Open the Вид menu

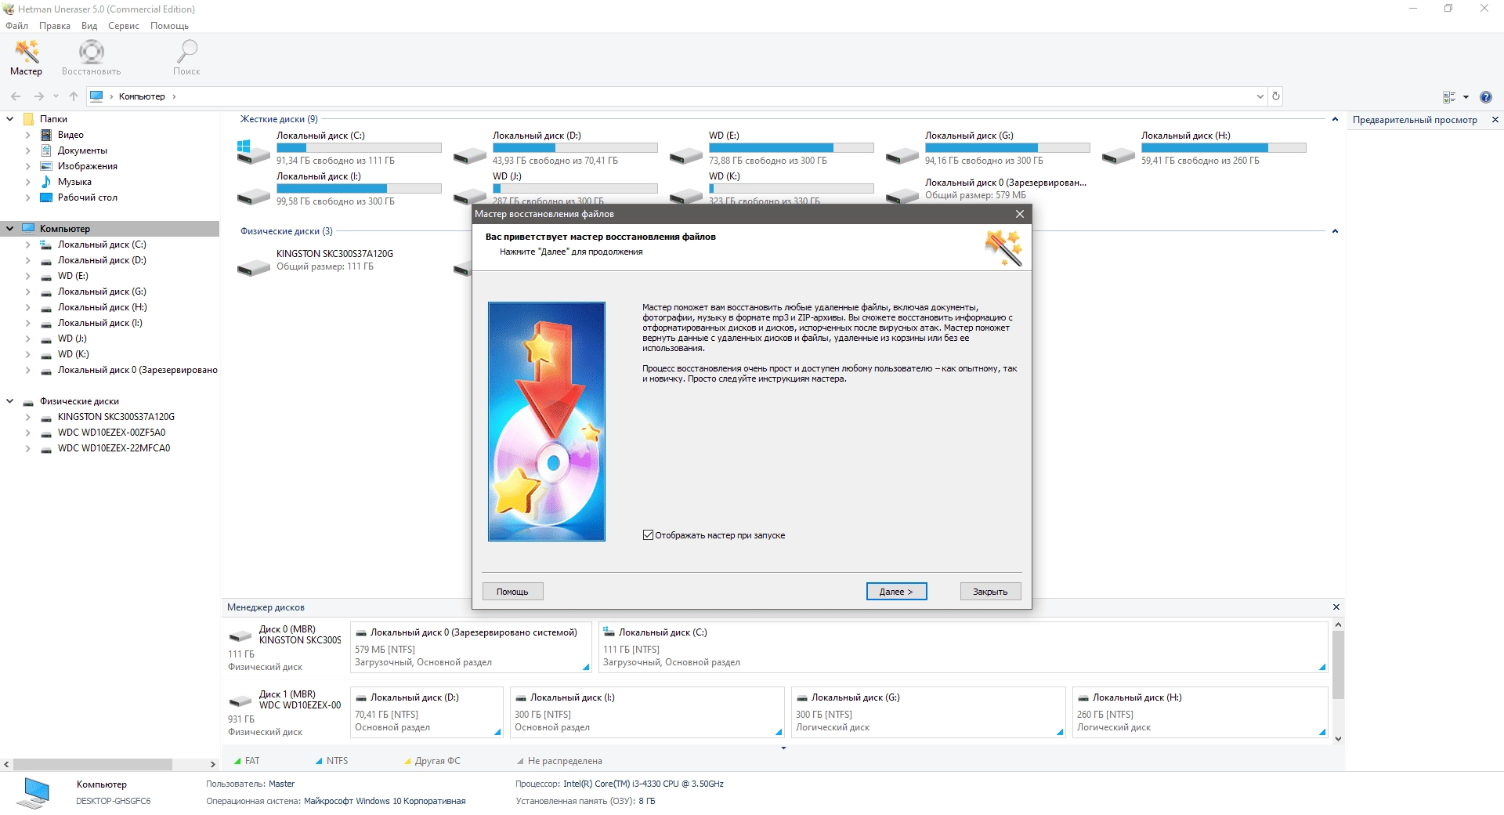tap(89, 26)
